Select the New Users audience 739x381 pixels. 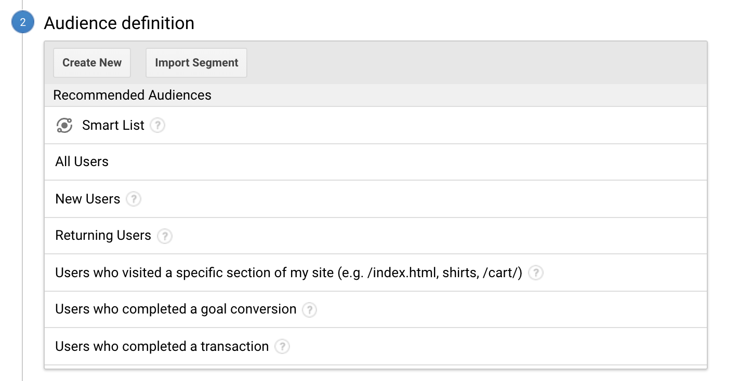(88, 199)
